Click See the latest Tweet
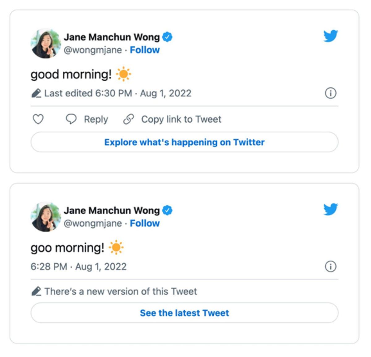371x357 pixels. point(184,313)
